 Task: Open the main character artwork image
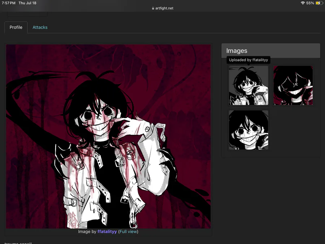[108, 136]
